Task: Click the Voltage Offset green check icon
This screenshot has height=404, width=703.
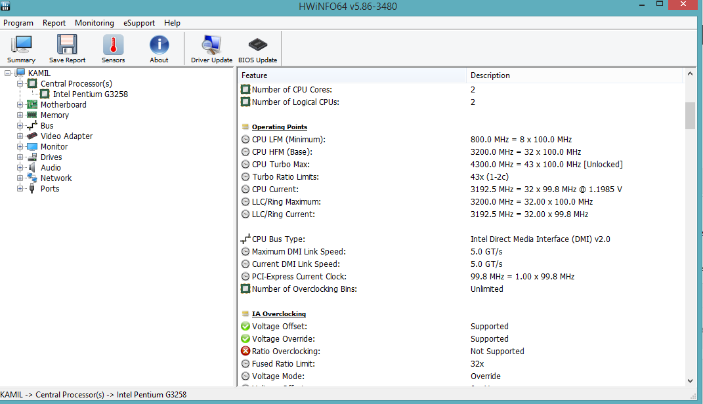Action: (x=245, y=326)
